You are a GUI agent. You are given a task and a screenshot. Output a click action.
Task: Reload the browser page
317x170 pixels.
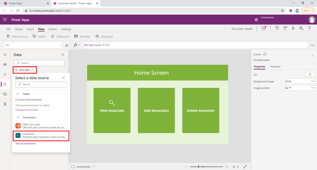pos(18,10)
